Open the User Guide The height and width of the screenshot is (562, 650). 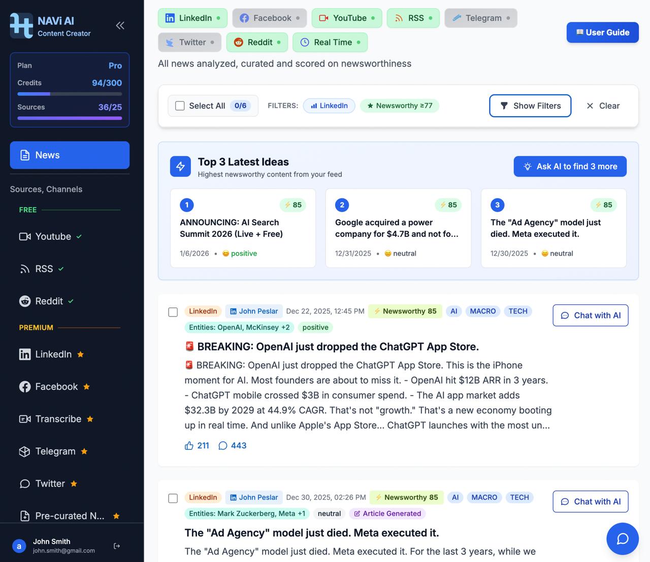603,32
